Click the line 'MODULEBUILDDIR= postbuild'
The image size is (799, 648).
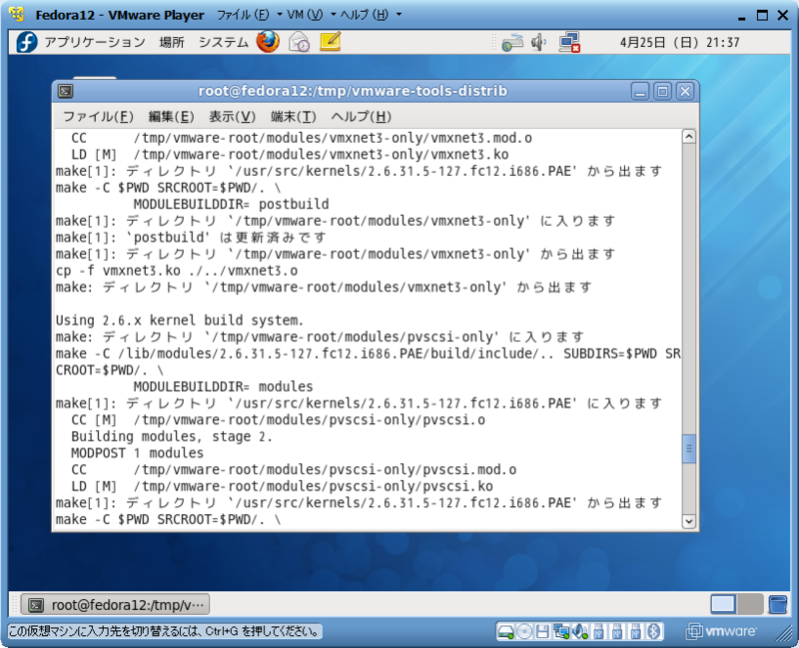[x=232, y=205]
